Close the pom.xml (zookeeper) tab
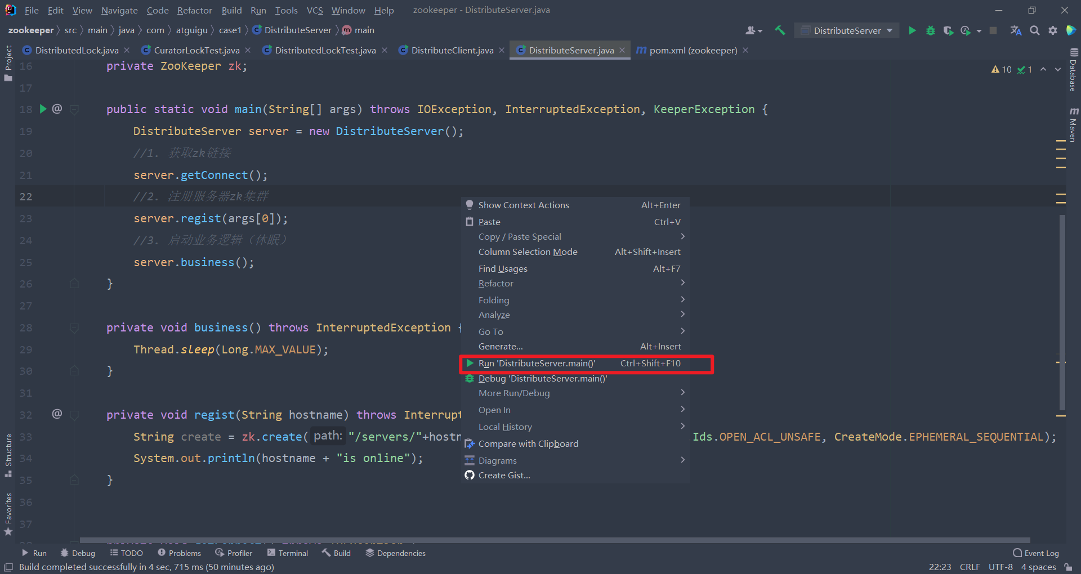This screenshot has height=574, width=1081. pyautogui.click(x=745, y=50)
